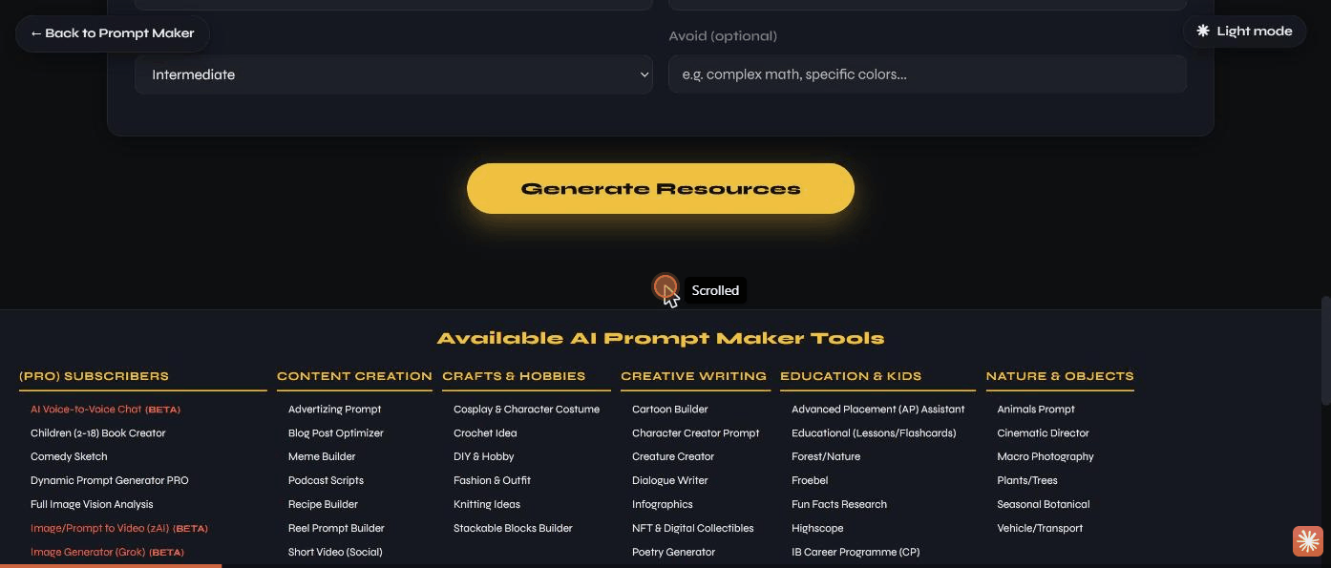Select the Infographics tool

point(662,505)
